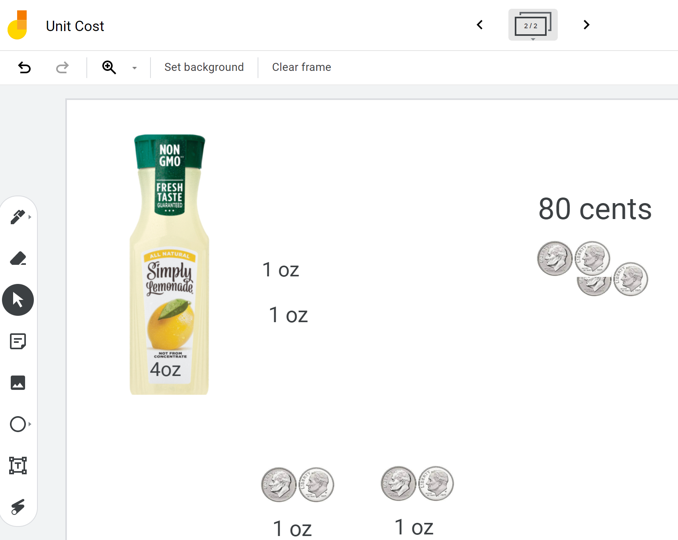
Task: Select the Eraser tool
Action: coord(18,258)
